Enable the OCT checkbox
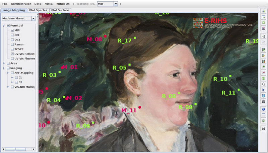268x153 pixels. (x=12, y=40)
